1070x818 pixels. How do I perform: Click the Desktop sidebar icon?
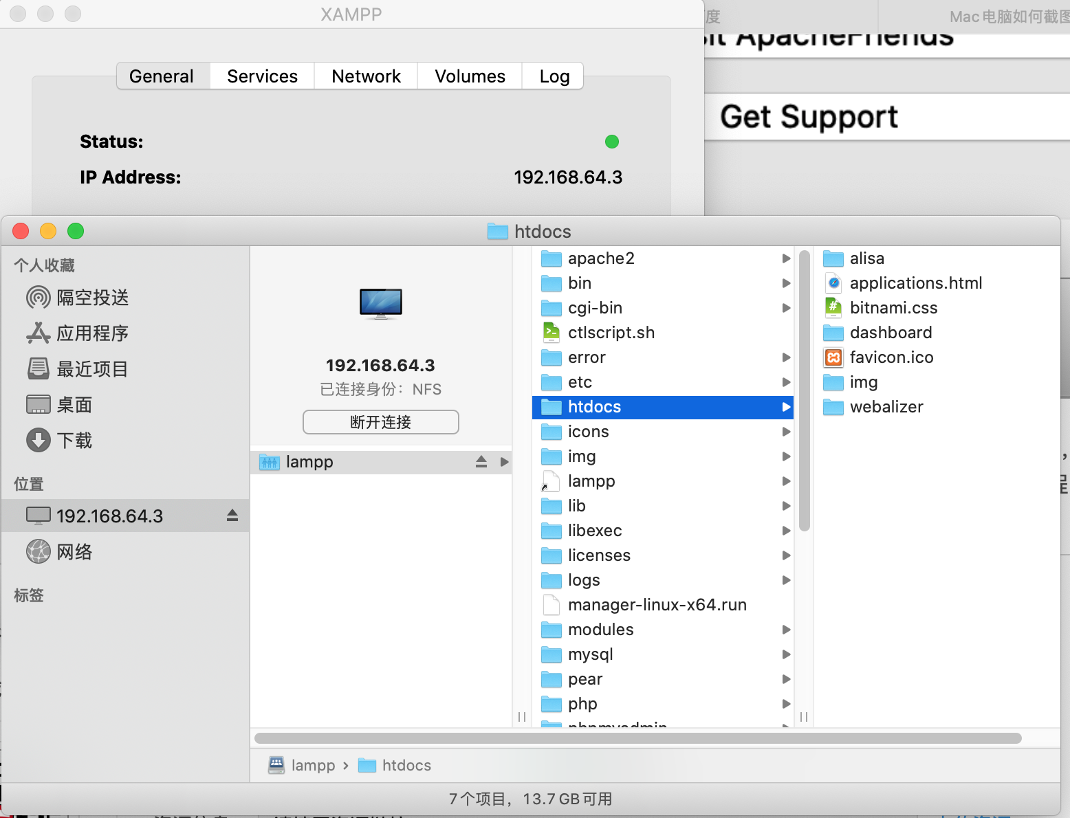click(39, 405)
